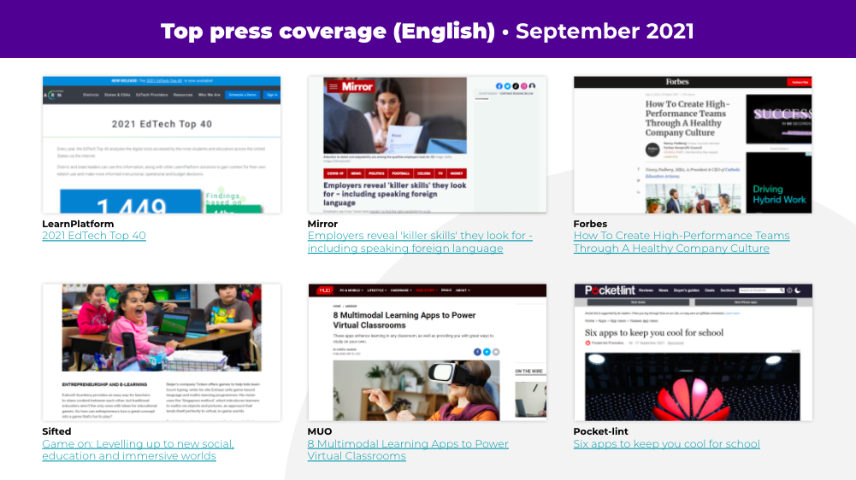Click Twitter icon in Mirror screenshot header
The width and height of the screenshot is (856, 480).
tap(507, 86)
